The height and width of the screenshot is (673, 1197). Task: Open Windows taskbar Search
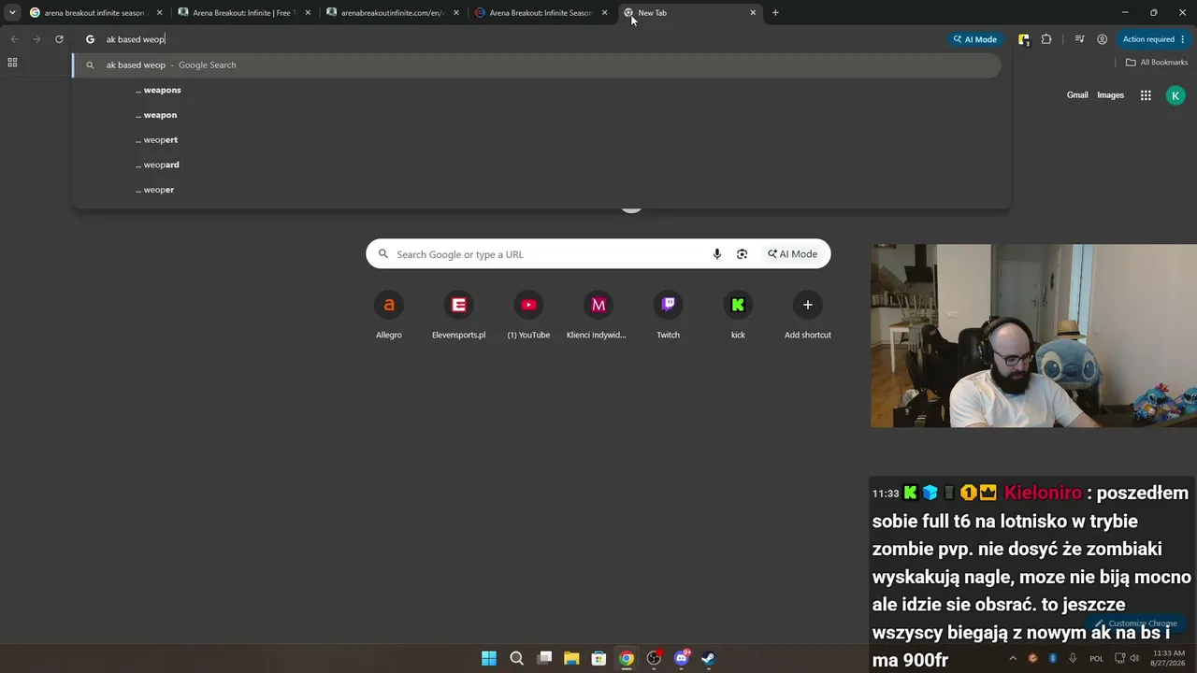[x=516, y=658]
